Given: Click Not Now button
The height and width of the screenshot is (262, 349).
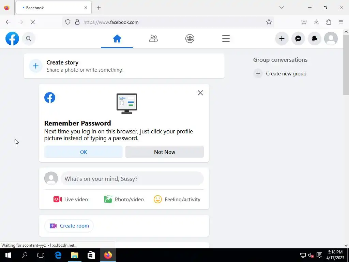Looking at the screenshot, I should (x=165, y=152).
